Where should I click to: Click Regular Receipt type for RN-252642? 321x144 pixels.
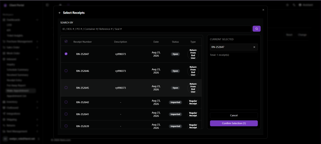(193, 102)
